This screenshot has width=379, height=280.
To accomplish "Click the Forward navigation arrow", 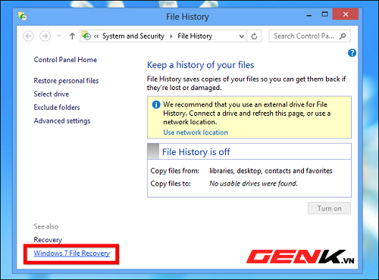I will click(x=45, y=36).
